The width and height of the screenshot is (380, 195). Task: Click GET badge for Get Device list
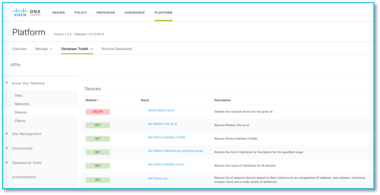pos(98,180)
